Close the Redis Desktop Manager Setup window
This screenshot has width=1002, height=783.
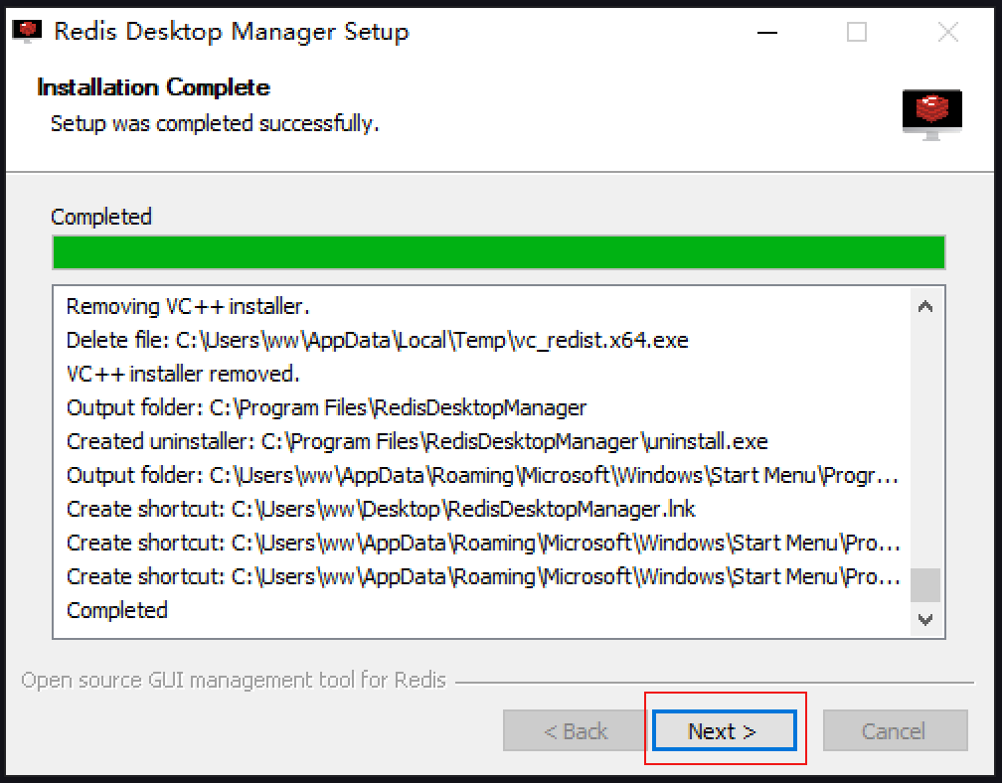(x=947, y=32)
